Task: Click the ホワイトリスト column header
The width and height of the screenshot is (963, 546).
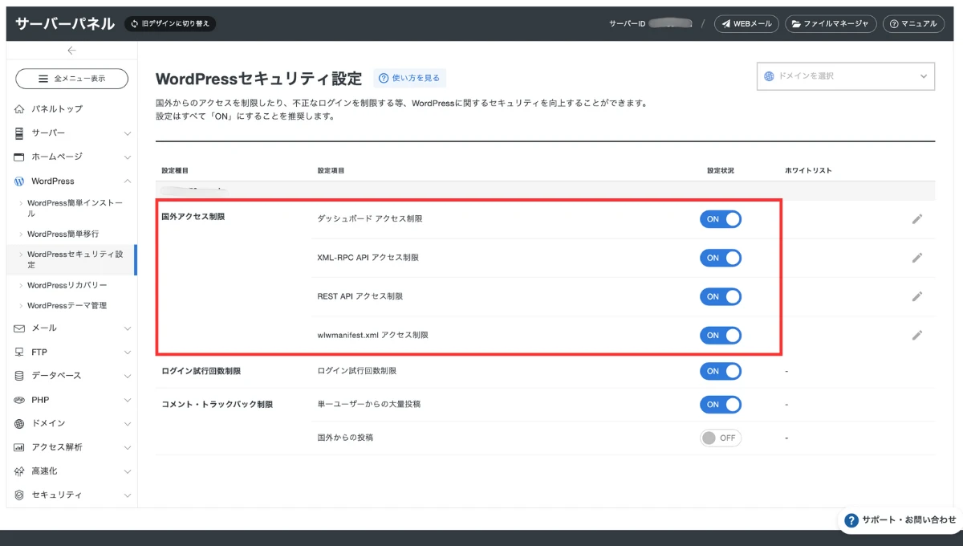Action: pyautogui.click(x=808, y=170)
